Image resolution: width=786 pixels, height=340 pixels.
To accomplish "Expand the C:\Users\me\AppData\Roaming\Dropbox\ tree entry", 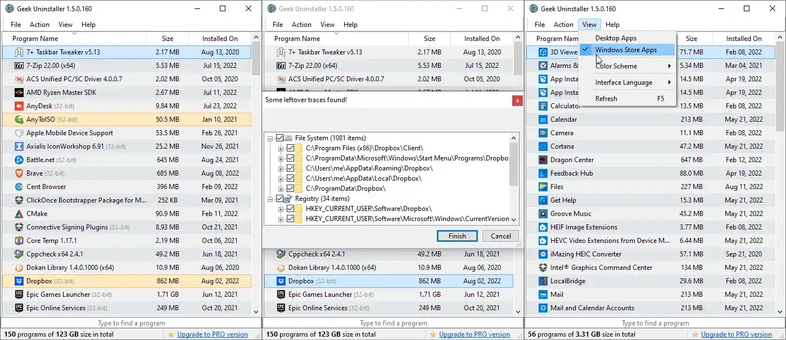I will (x=281, y=168).
